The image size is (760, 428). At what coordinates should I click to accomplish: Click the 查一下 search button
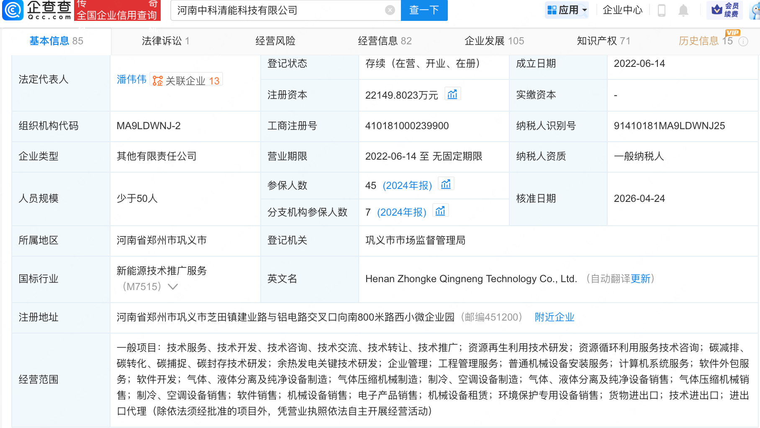pos(424,10)
